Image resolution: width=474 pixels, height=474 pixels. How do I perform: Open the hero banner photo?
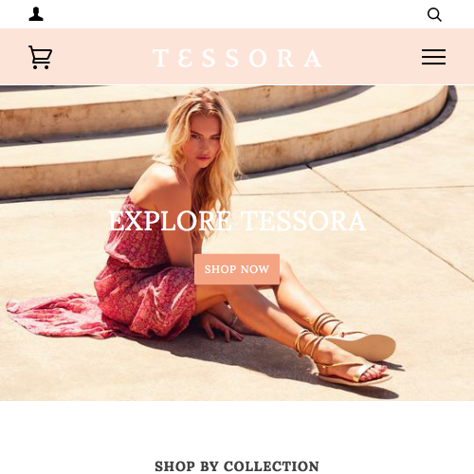[237, 243]
